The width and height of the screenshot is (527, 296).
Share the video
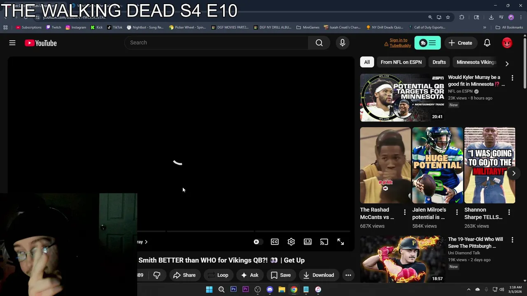(184, 275)
